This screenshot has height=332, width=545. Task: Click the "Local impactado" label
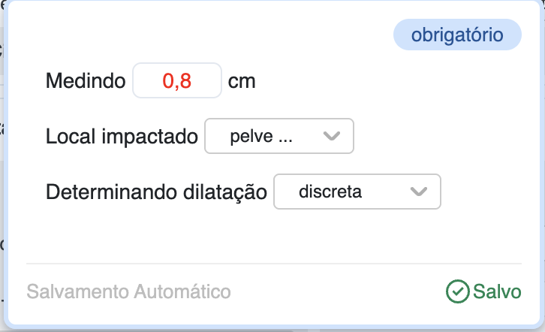[122, 137]
